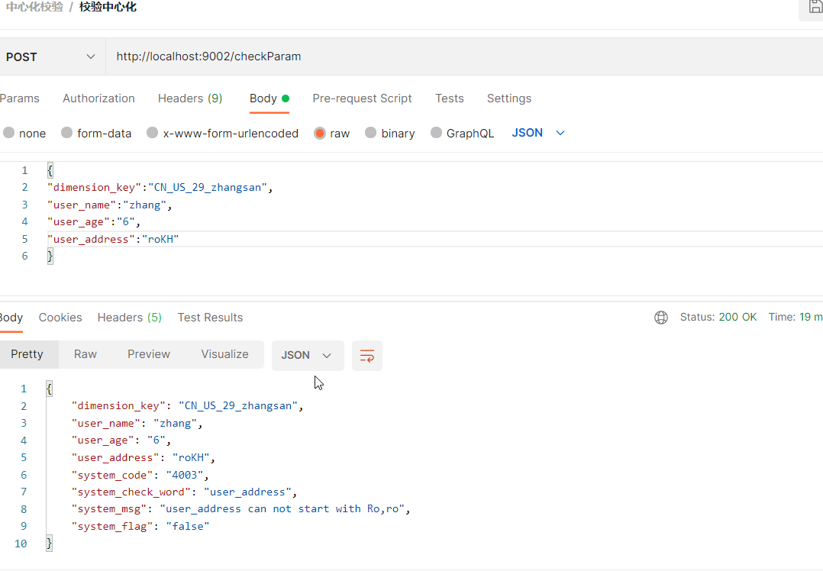Click the "user_address":"roKH" request line
823x571 pixels.
pos(113,240)
